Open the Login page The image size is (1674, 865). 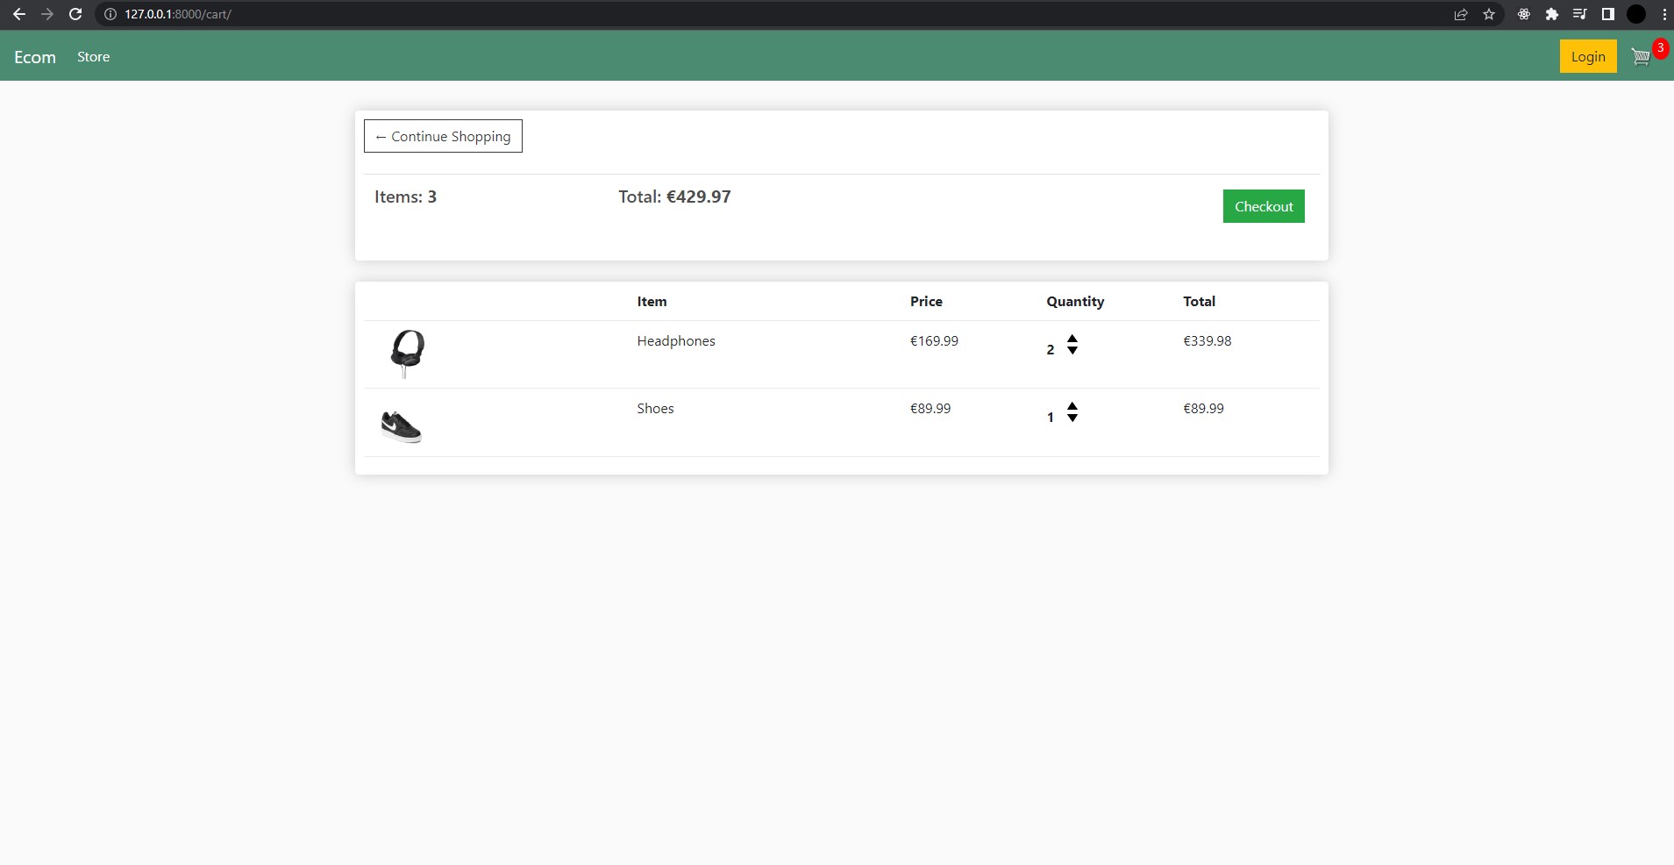click(x=1587, y=55)
